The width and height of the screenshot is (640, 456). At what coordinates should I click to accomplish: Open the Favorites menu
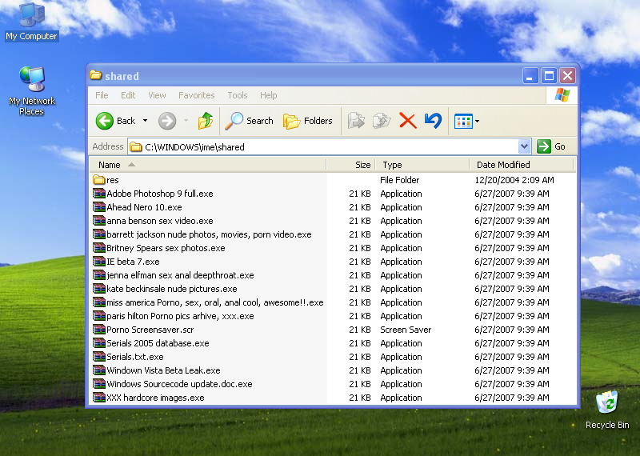tap(196, 95)
